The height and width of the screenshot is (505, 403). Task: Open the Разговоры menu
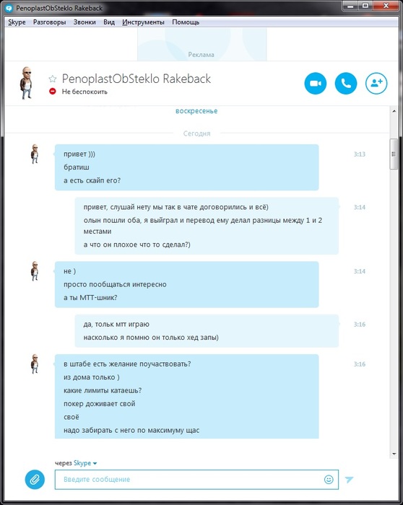click(x=49, y=22)
